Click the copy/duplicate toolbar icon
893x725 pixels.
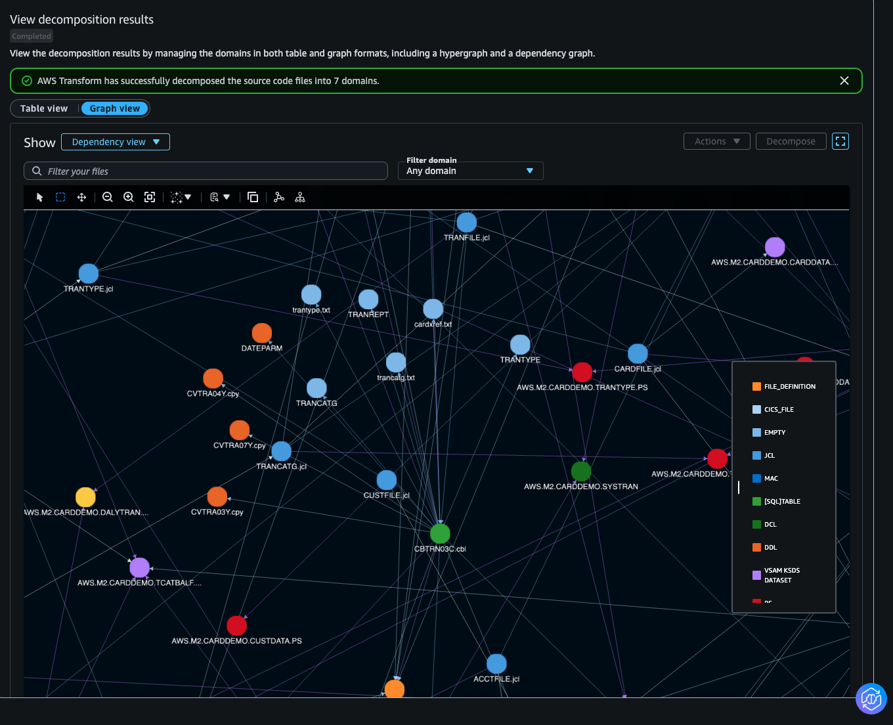[253, 197]
